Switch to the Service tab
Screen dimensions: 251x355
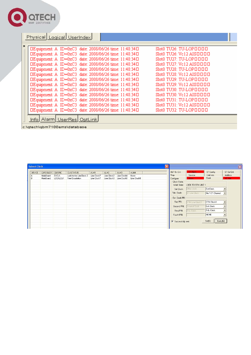pos(195,175)
